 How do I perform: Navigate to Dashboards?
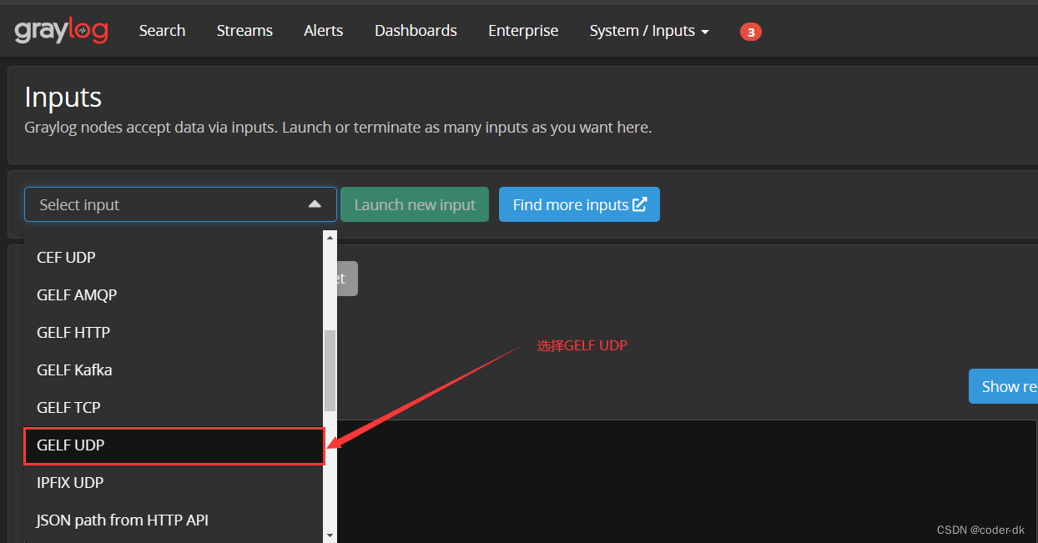pyautogui.click(x=416, y=31)
